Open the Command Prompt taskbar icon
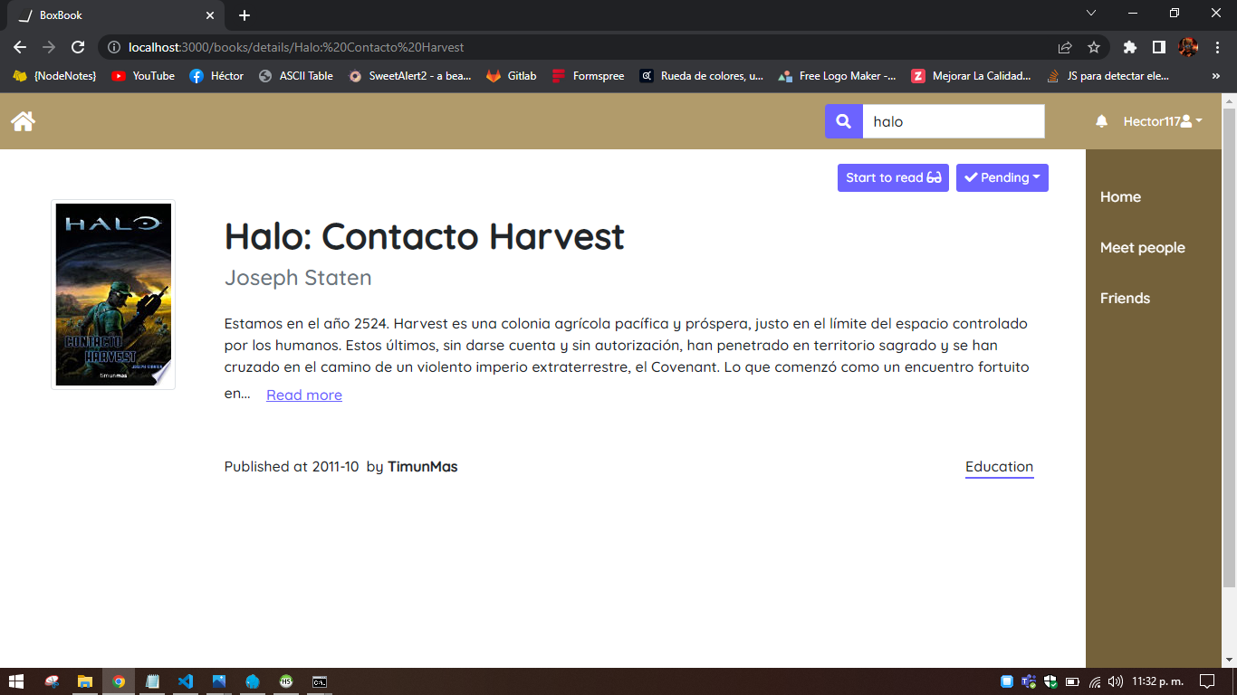 click(320, 681)
